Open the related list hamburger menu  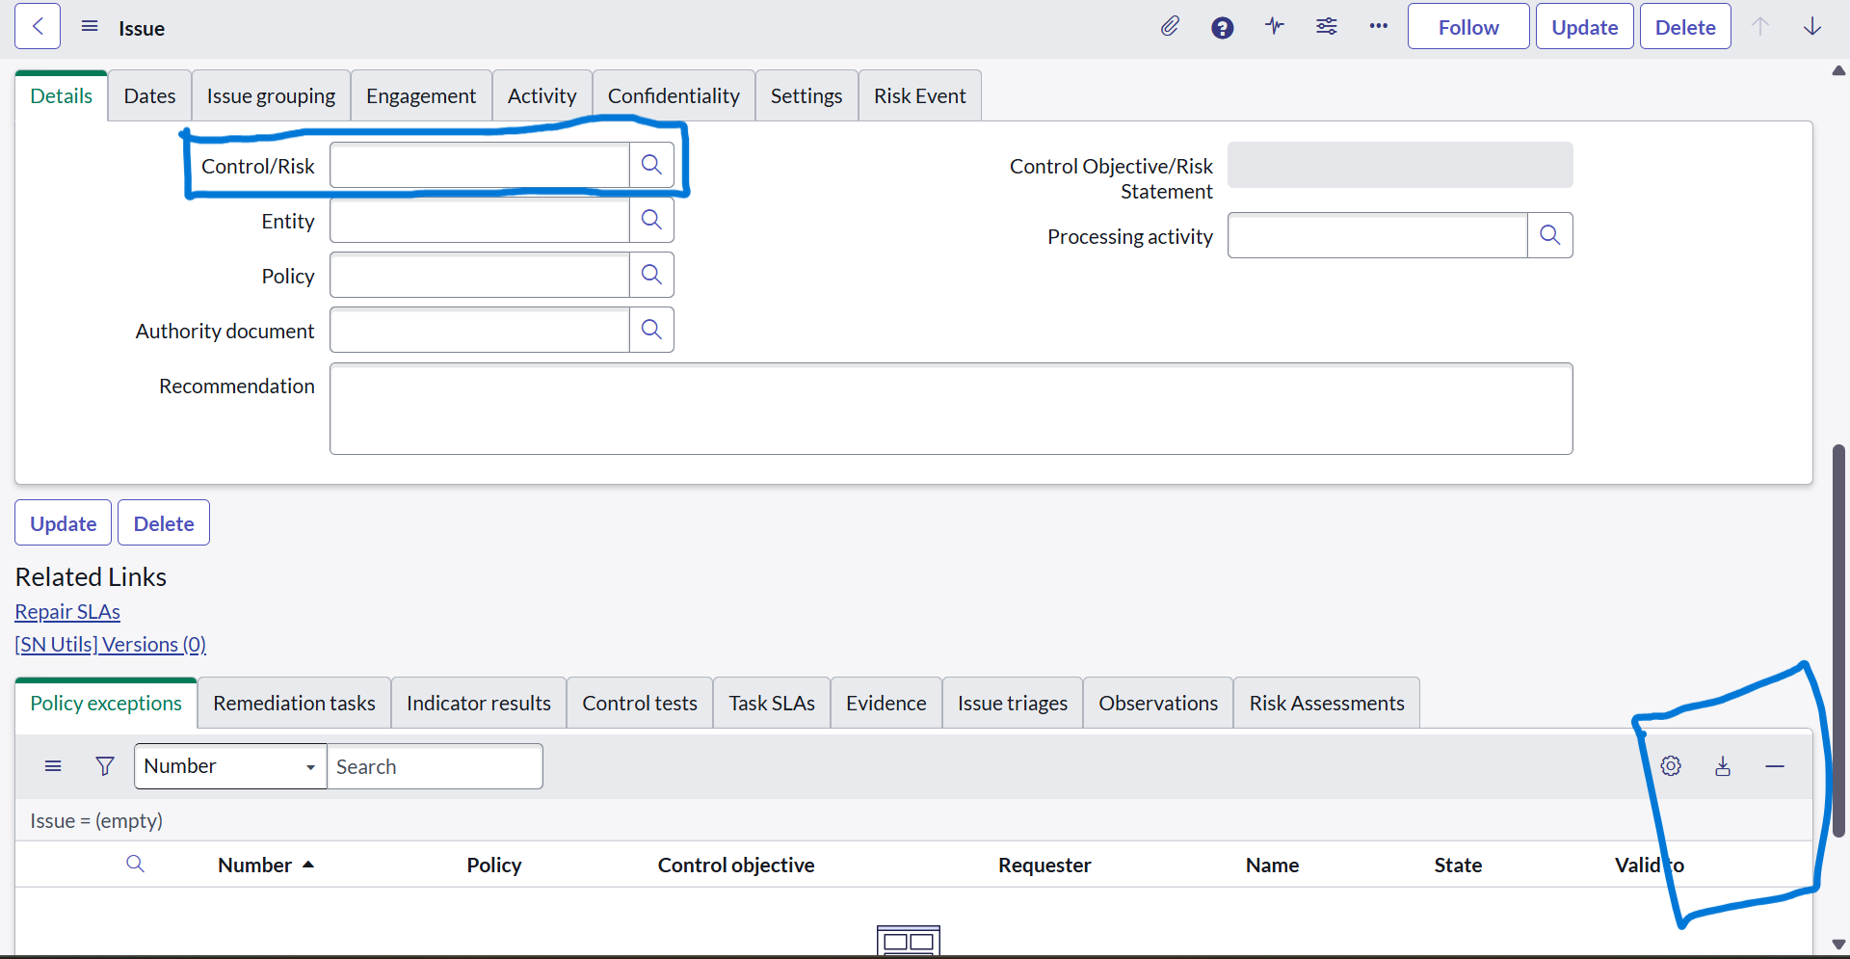(x=53, y=766)
